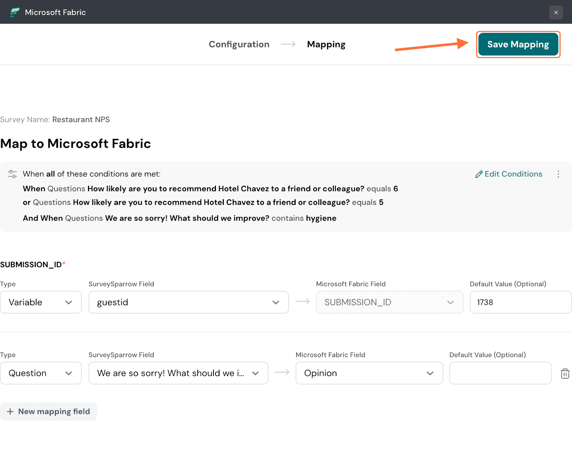This screenshot has height=466, width=572.
Task: Open the SUBMISSION_ID Microsoft Fabric field dropdown
Action: (389, 302)
